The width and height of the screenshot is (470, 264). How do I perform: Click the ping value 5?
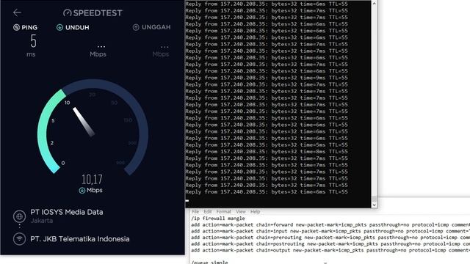click(33, 41)
